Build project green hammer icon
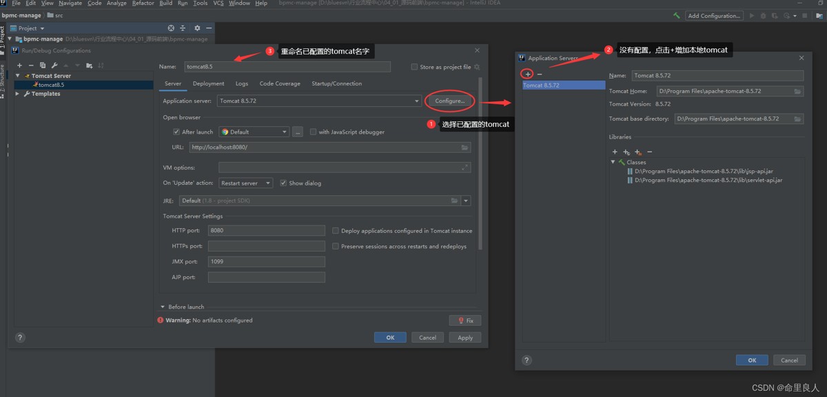 point(677,15)
